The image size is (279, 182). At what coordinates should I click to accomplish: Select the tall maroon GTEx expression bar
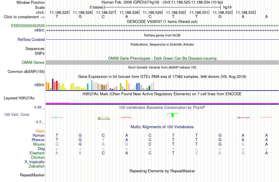coord(53,84)
